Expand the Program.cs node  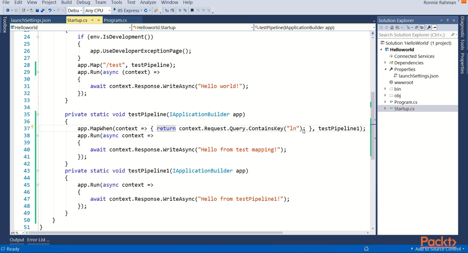click(x=385, y=102)
